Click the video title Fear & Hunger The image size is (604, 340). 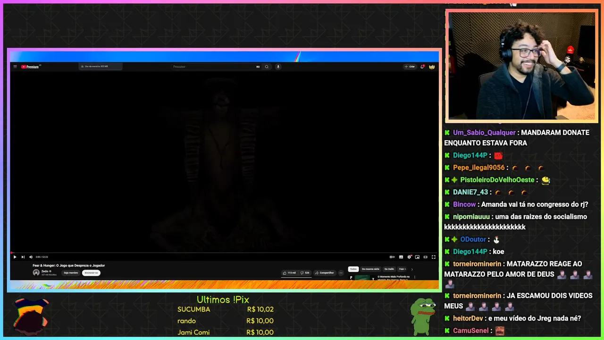click(69, 265)
